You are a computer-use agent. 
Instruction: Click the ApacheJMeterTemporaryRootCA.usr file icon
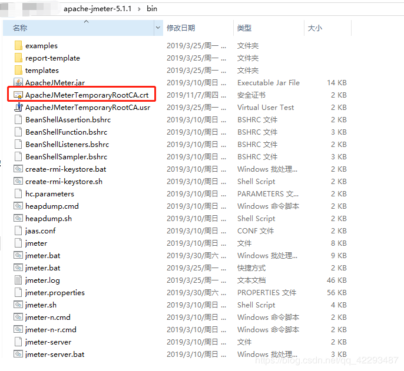(18, 107)
